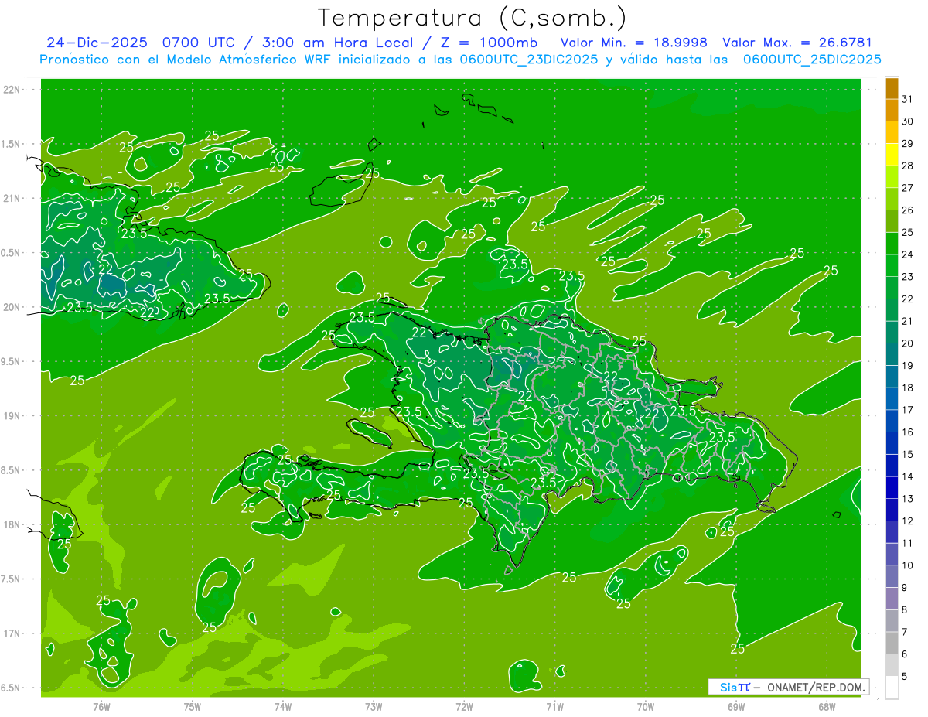Click the "0600UTC_23DIC2025" initialization time
The image size is (928, 717).
(529, 60)
